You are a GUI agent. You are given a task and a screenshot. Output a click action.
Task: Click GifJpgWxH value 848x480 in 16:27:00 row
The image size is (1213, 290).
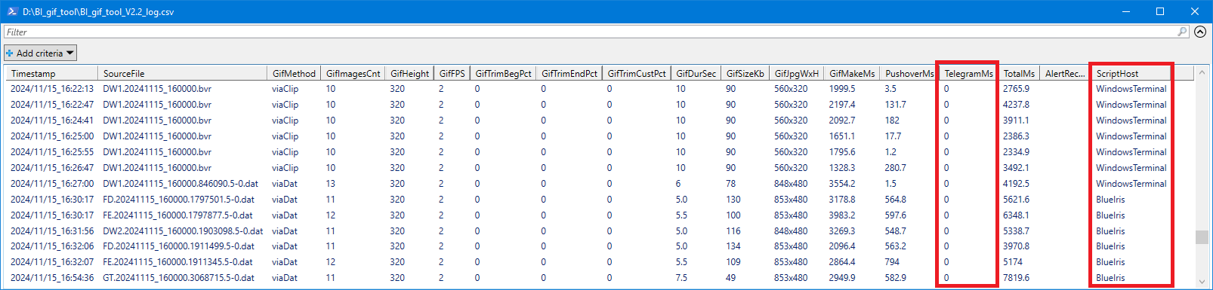coord(791,183)
